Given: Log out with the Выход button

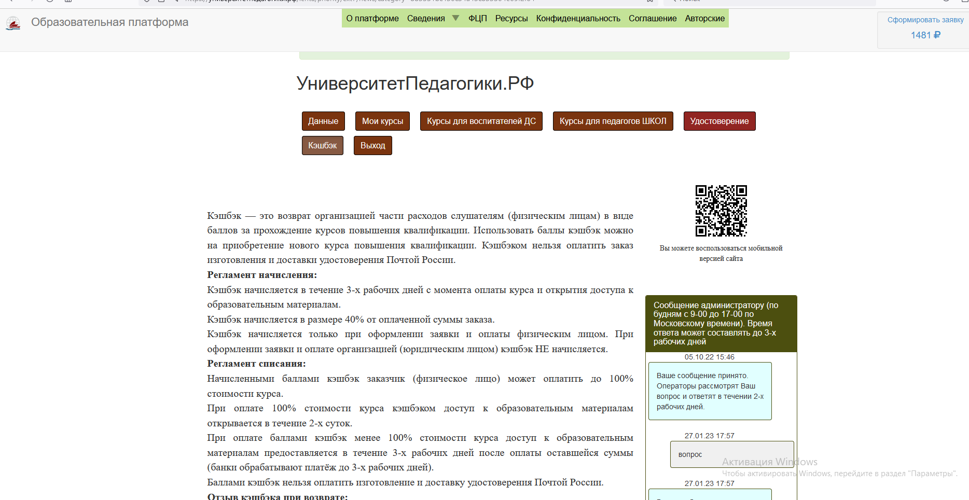Looking at the screenshot, I should [372, 145].
